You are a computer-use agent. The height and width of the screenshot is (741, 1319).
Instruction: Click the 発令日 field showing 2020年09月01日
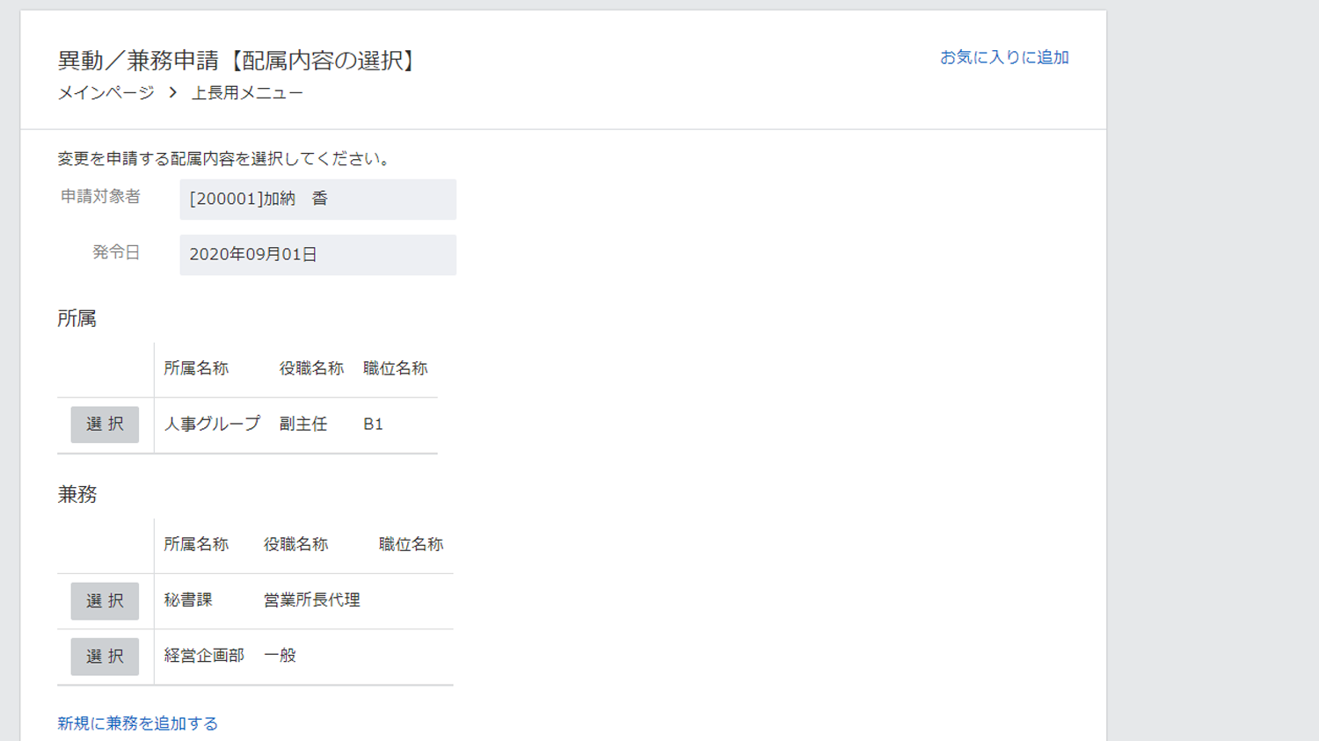coord(317,255)
